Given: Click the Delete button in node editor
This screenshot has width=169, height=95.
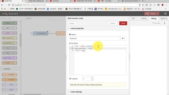Looking at the screenshot, I should (72, 23).
